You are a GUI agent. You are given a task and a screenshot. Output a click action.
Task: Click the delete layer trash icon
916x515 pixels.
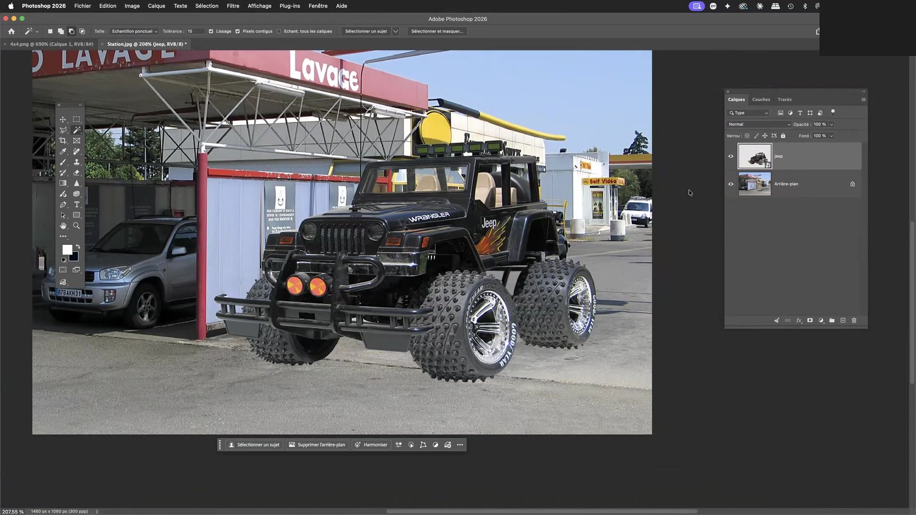854,320
